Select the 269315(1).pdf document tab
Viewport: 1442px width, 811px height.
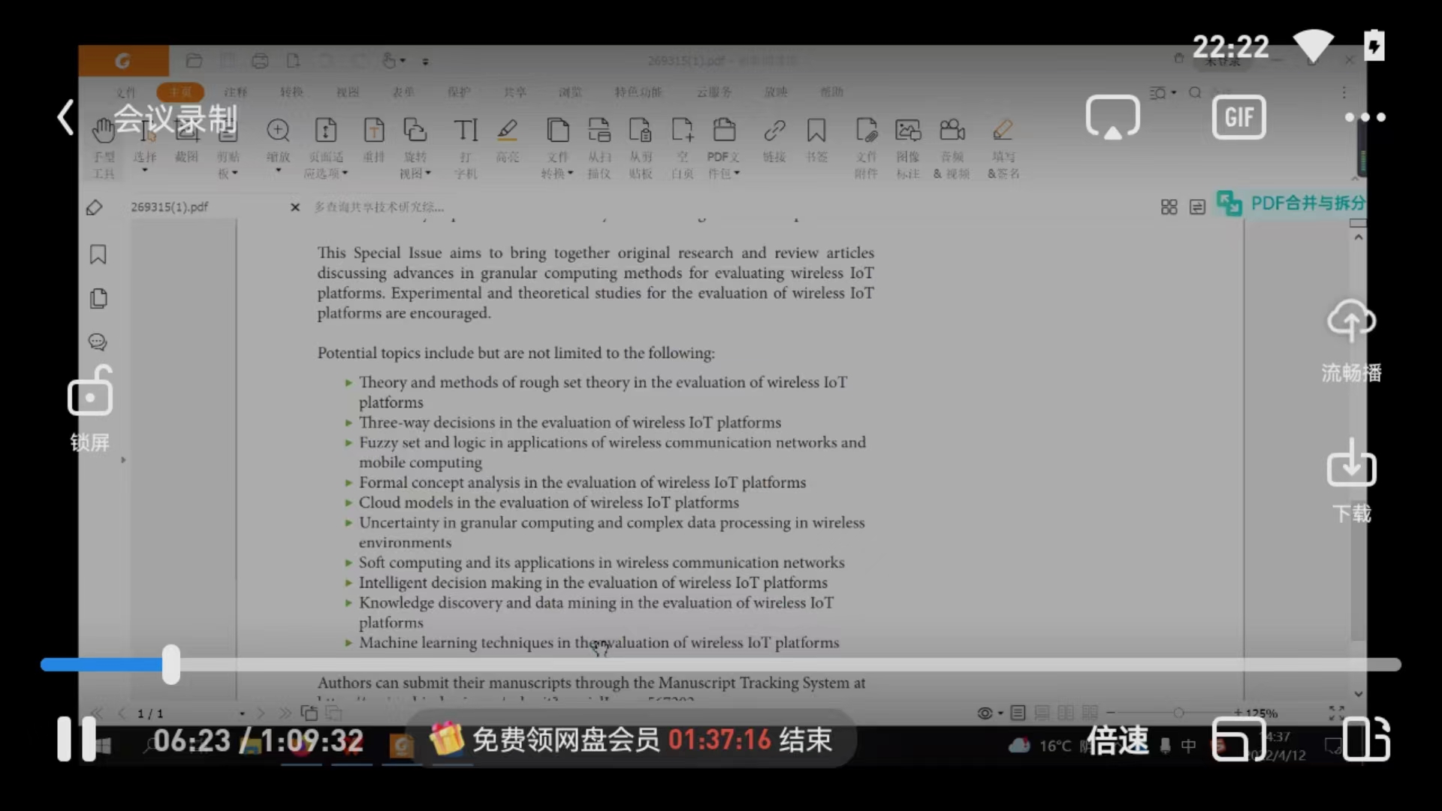click(170, 207)
